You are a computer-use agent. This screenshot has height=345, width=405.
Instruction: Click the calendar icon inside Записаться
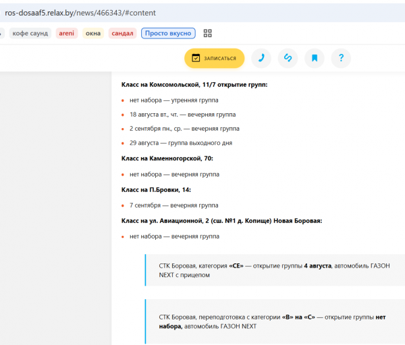[x=196, y=58]
